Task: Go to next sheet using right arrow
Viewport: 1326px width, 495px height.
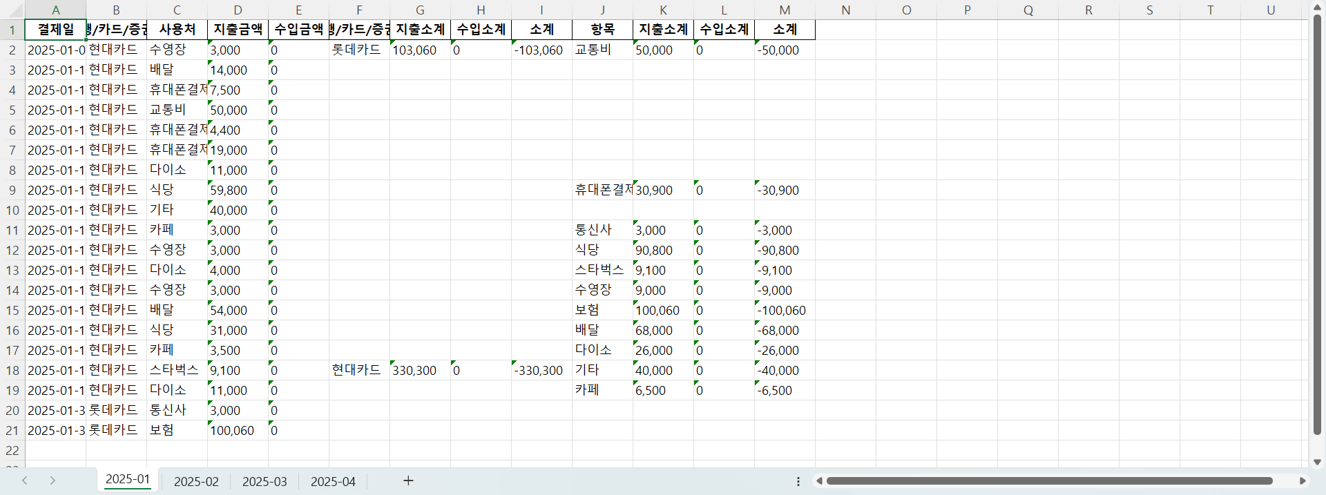Action: pyautogui.click(x=52, y=481)
